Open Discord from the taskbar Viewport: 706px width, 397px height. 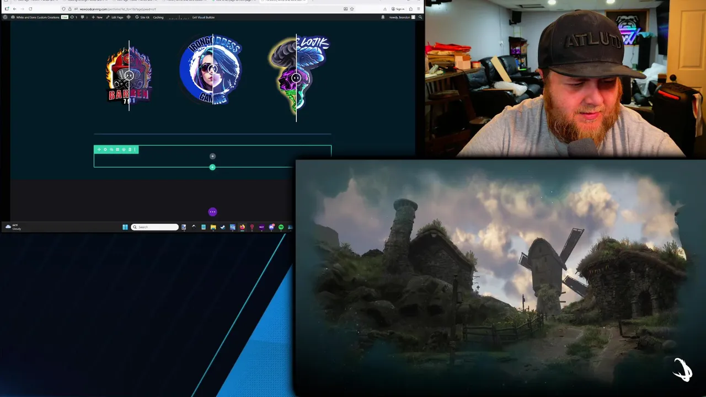coord(271,227)
